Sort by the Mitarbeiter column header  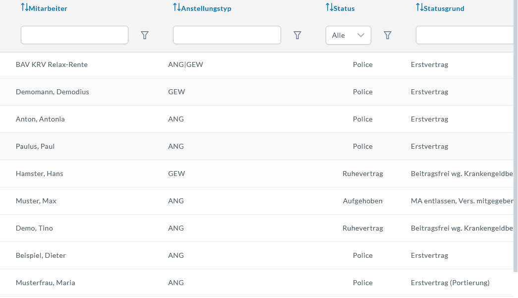coord(48,8)
